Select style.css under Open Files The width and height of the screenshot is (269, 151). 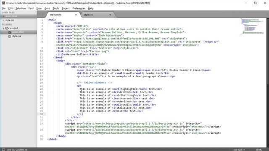(x=10, y=20)
